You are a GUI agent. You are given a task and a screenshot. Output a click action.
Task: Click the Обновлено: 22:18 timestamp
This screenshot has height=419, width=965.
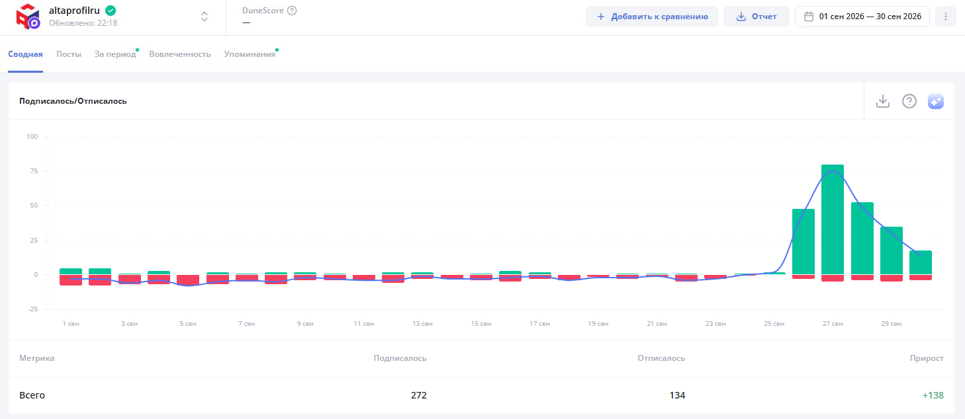pyautogui.click(x=83, y=23)
